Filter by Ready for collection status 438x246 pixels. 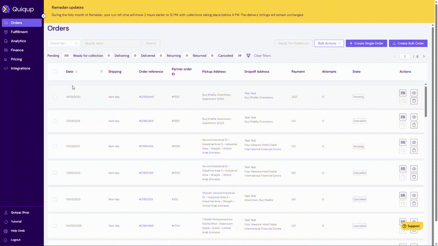point(92,56)
